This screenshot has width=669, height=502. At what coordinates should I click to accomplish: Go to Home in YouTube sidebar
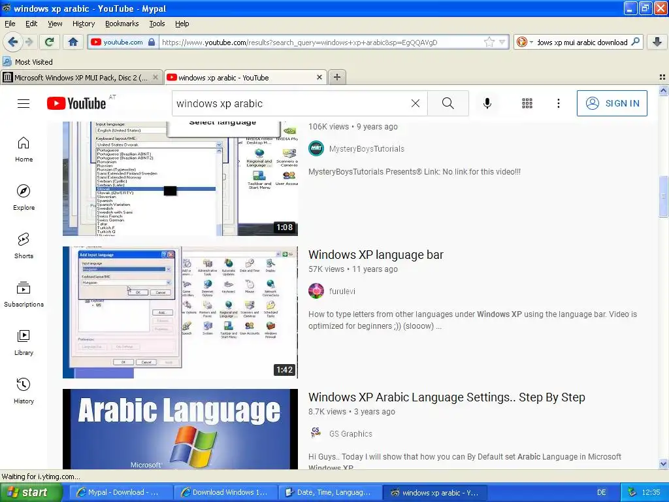point(24,150)
